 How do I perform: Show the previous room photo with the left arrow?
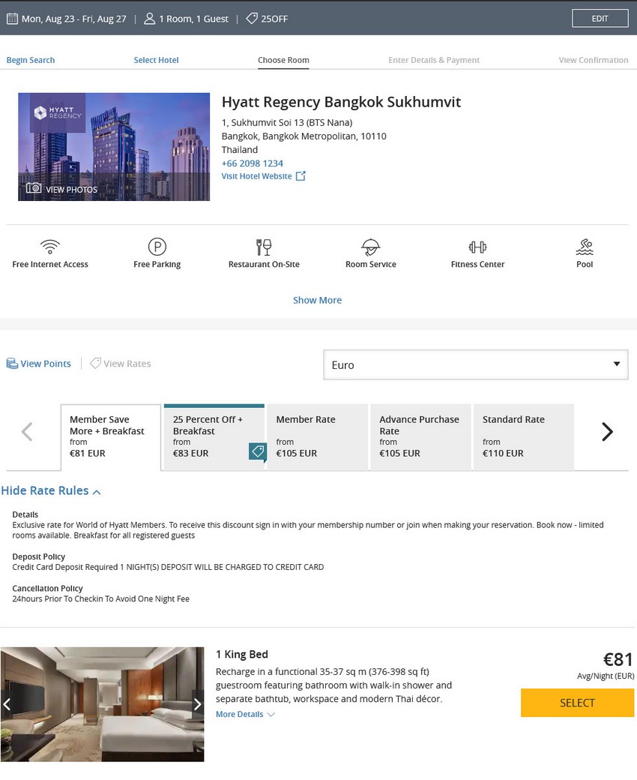7,704
